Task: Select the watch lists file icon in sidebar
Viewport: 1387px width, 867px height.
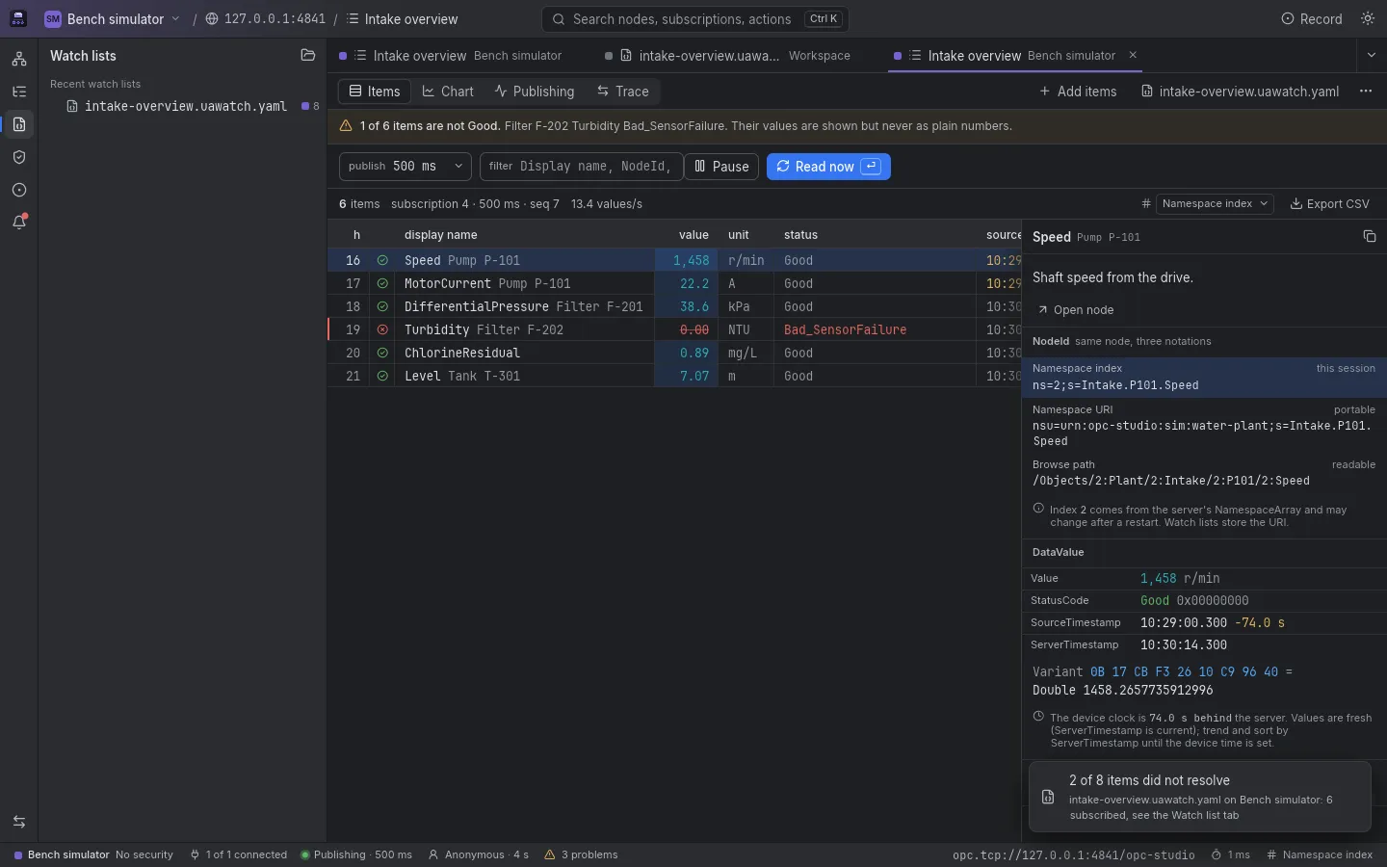Action: tap(18, 124)
